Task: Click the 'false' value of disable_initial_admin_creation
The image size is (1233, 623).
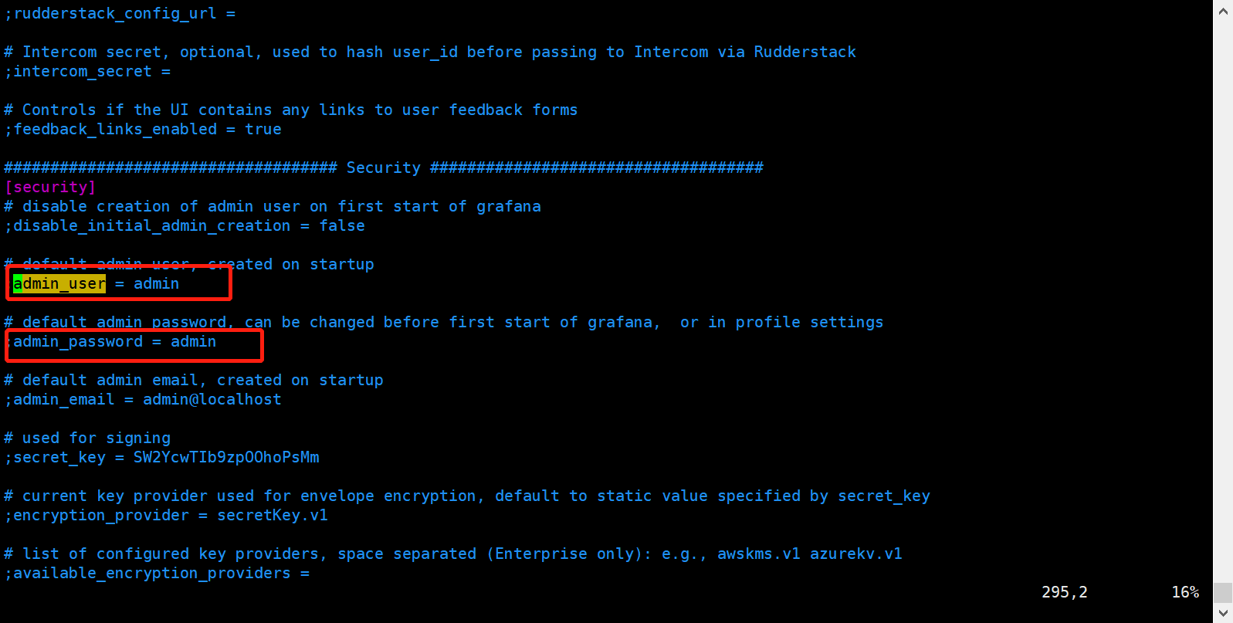Action: [342, 226]
